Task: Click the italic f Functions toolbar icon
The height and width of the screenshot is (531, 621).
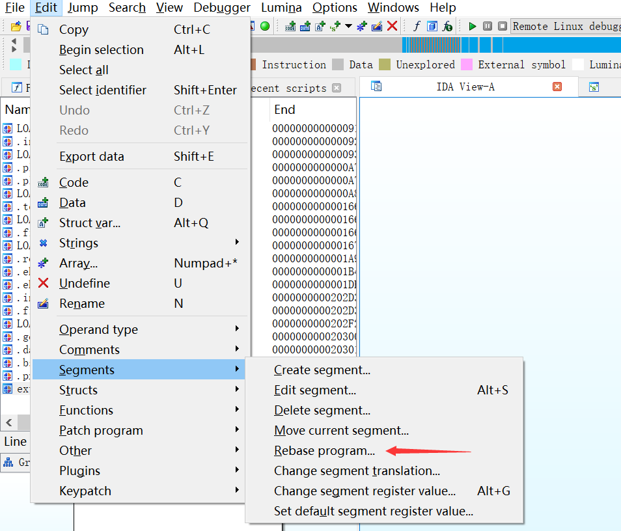Action: [x=416, y=27]
